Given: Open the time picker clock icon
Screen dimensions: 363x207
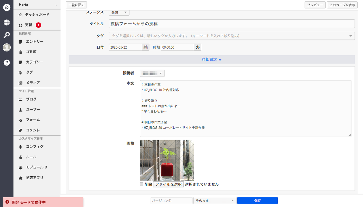Looking at the screenshot, I should (197, 47).
